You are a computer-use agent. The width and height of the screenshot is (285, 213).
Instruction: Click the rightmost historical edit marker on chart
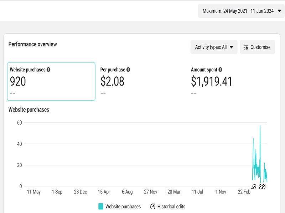pos(264,186)
